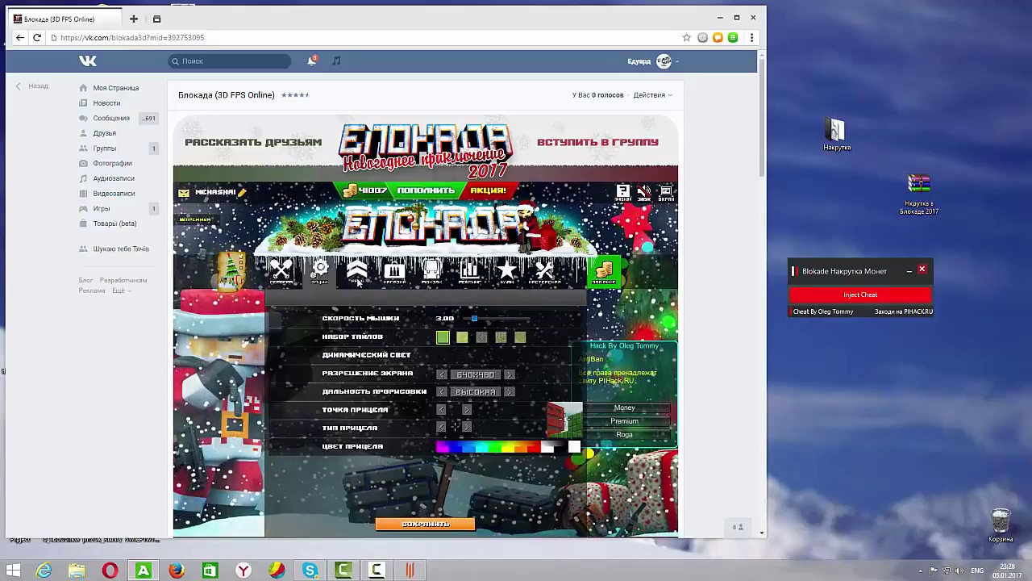Open the green coins tasks icon

tap(604, 271)
